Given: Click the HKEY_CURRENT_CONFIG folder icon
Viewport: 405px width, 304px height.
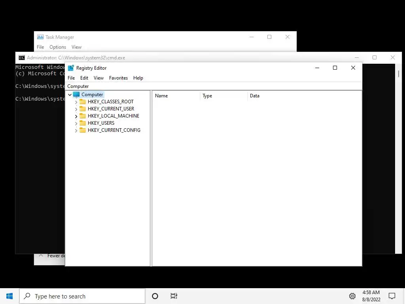Looking at the screenshot, I should point(83,130).
